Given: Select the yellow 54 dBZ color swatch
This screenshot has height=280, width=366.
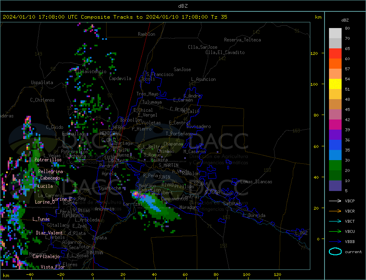Looking at the screenshot, I should [335, 84].
